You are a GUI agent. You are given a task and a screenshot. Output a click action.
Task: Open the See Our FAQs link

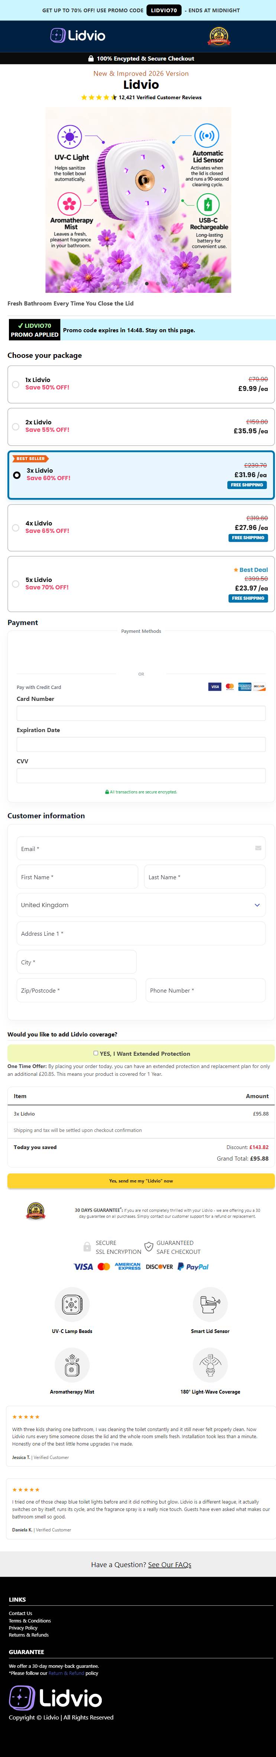coord(170,1565)
